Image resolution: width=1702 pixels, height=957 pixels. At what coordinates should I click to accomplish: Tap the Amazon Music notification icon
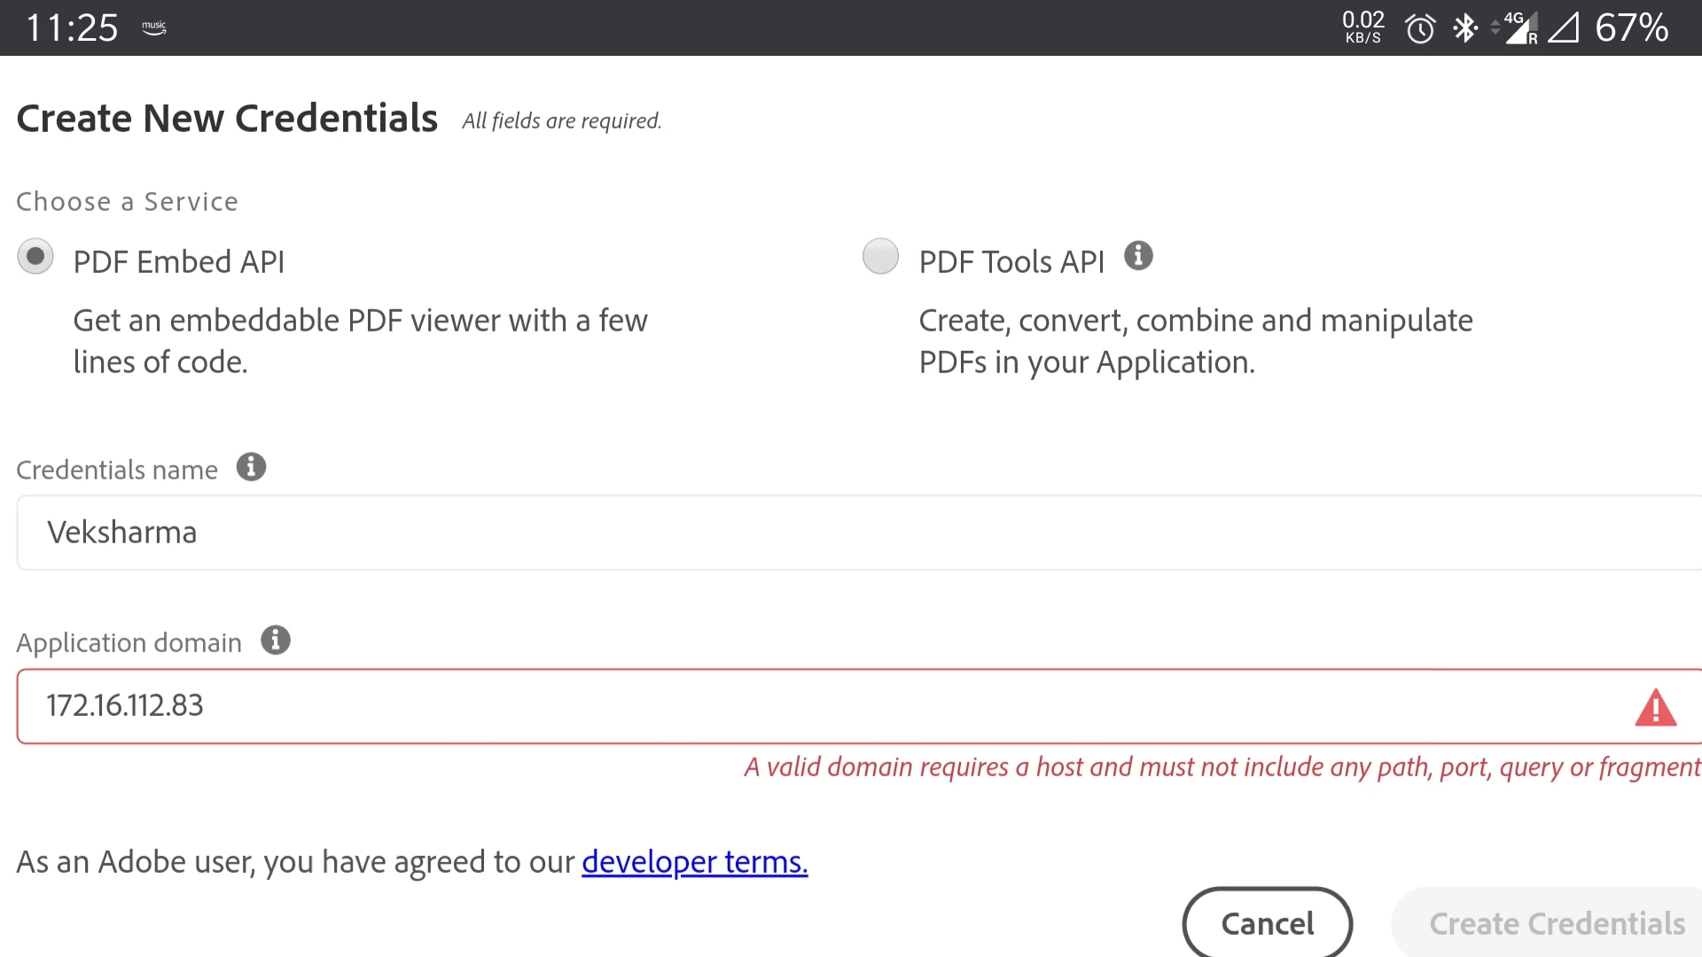154,28
